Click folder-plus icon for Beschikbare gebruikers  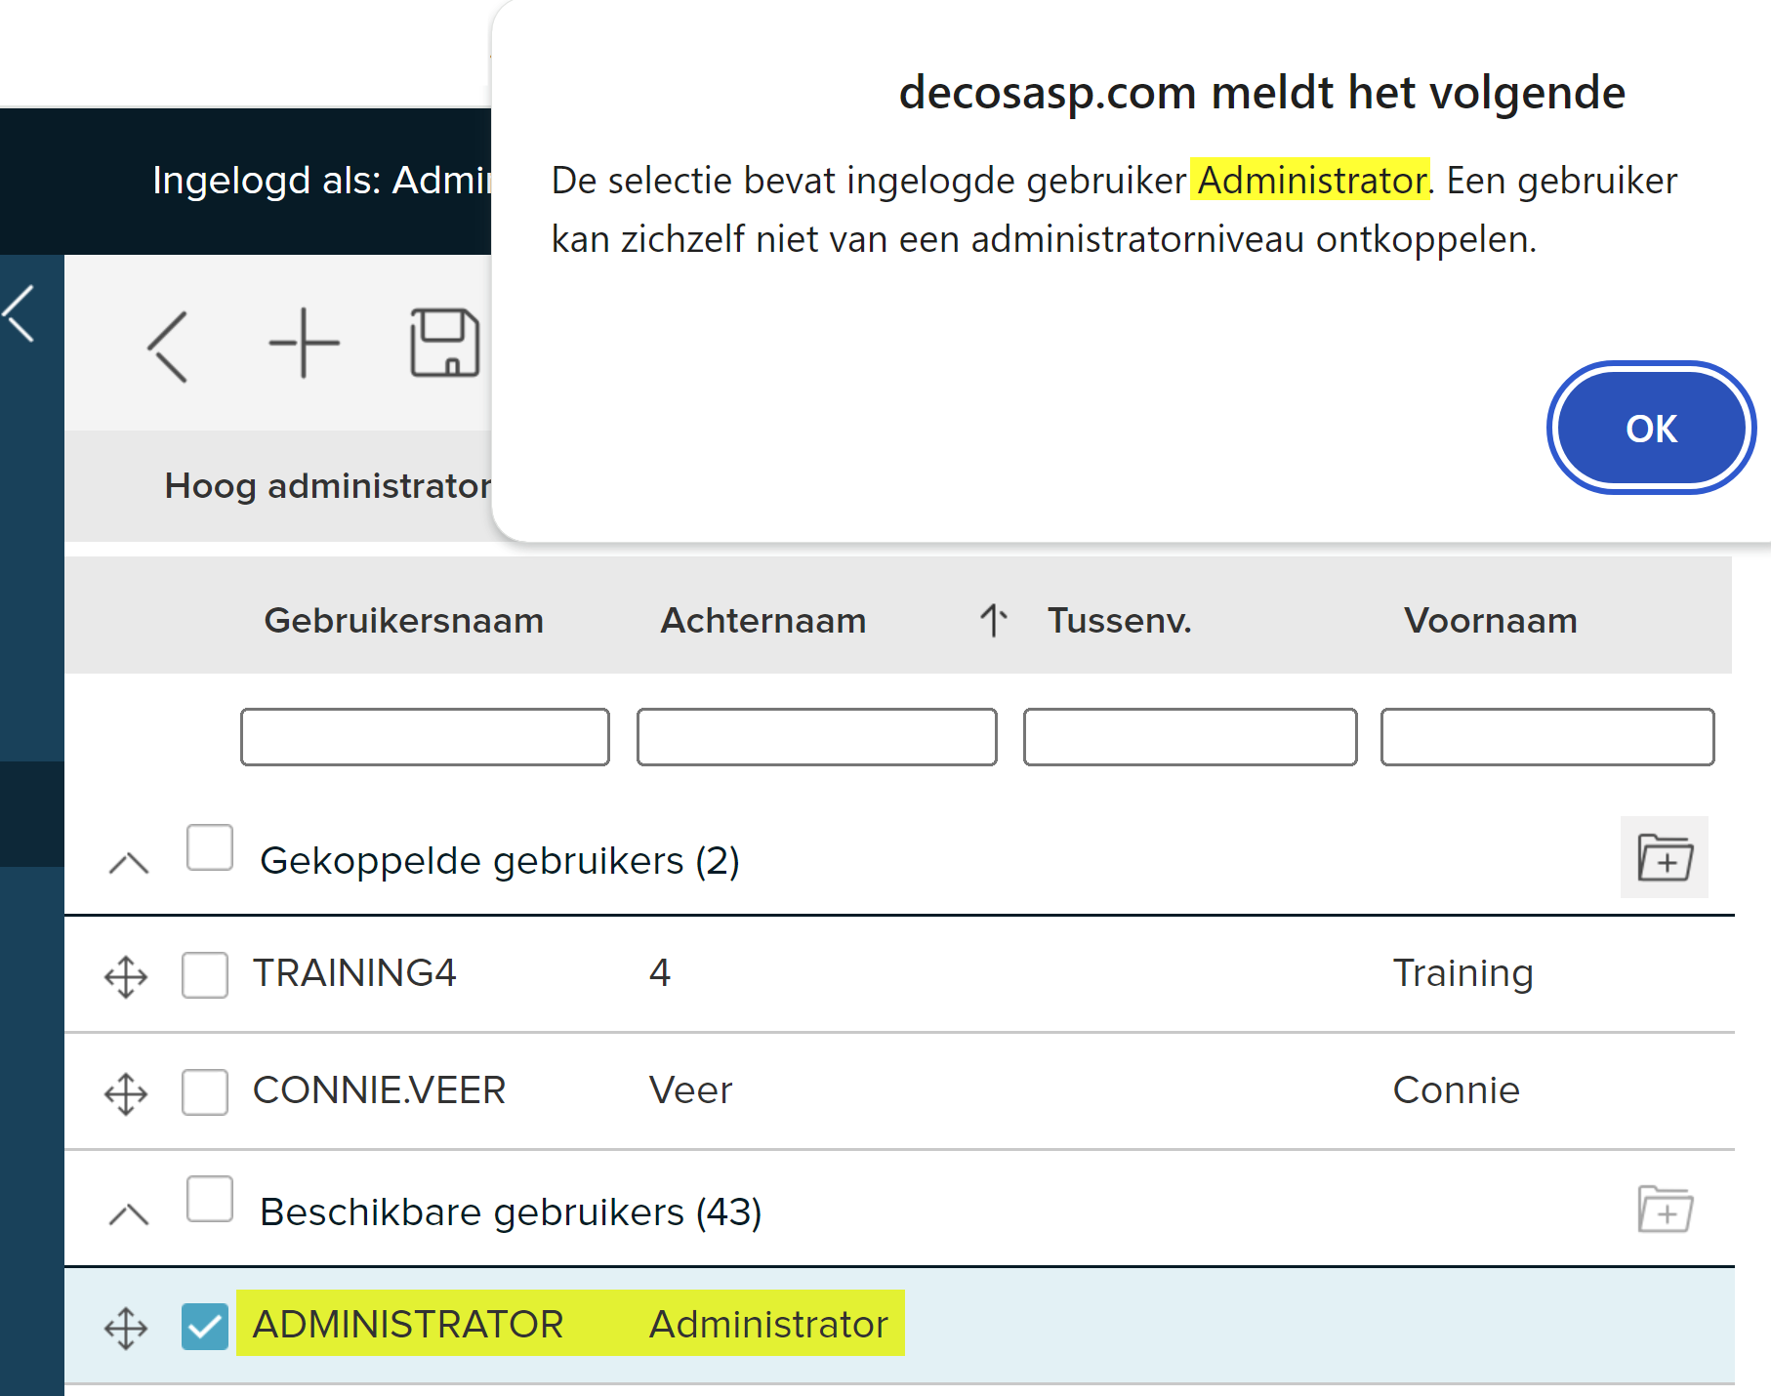1665,1209
